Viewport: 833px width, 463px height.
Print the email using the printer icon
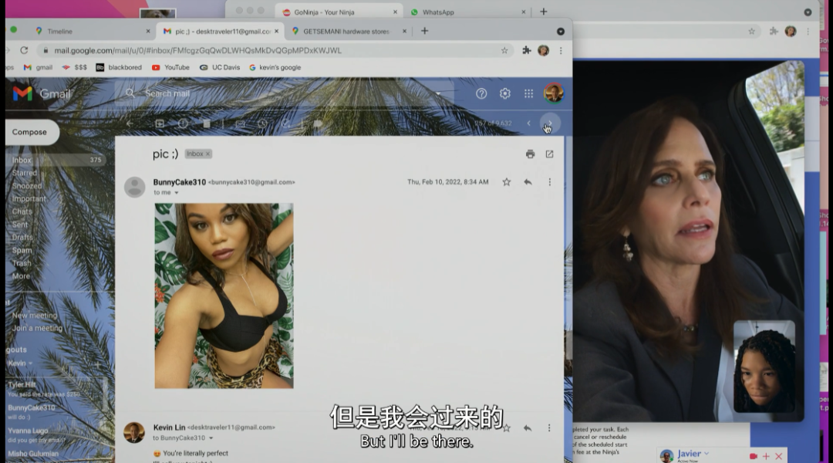tap(530, 154)
